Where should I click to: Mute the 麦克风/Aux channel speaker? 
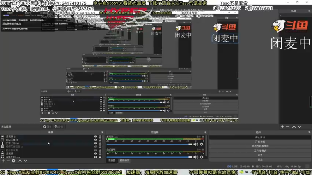[x=196, y=144]
